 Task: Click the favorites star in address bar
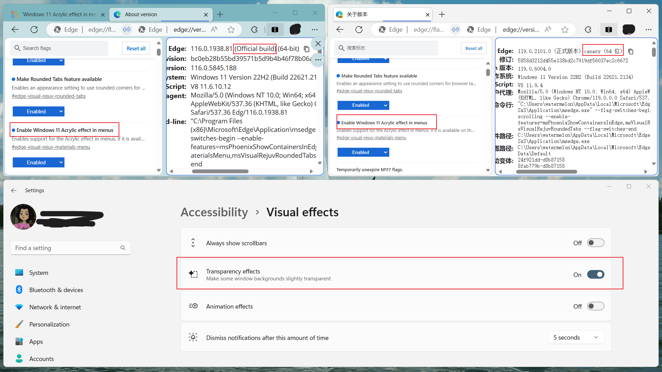(231, 30)
